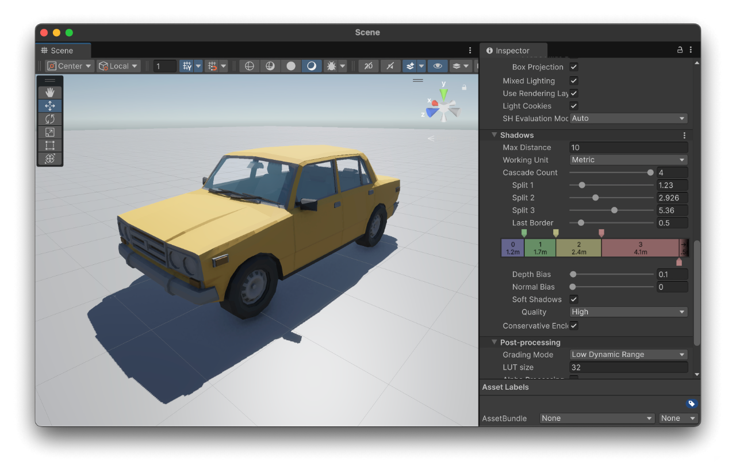Toggle 2D view mode icon
This screenshot has height=473, width=736.
(369, 66)
